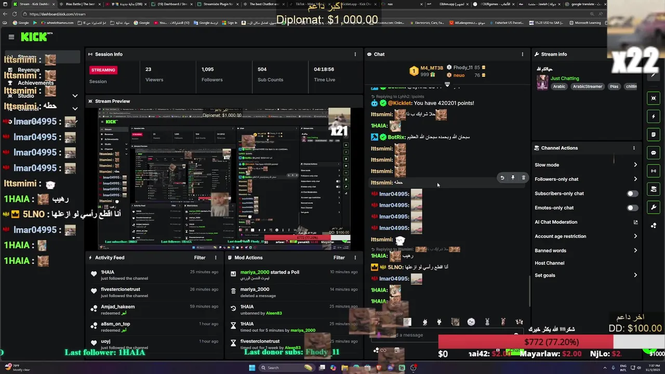Expand Slow mode options

pos(635,165)
